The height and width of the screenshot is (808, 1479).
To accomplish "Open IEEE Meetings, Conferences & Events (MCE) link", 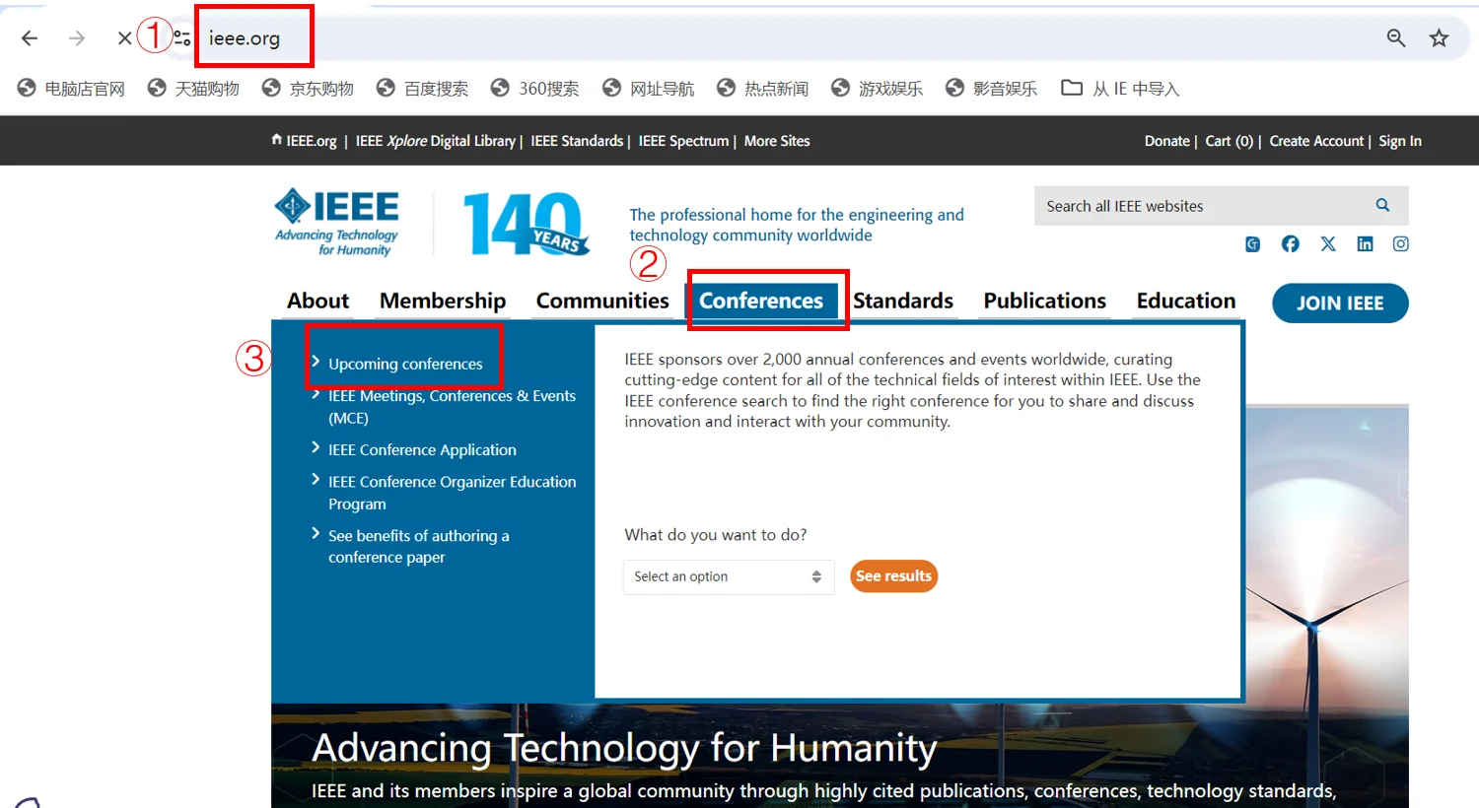I will click(452, 407).
